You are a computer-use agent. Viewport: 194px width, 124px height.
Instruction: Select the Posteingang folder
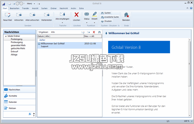(x=17, y=39)
